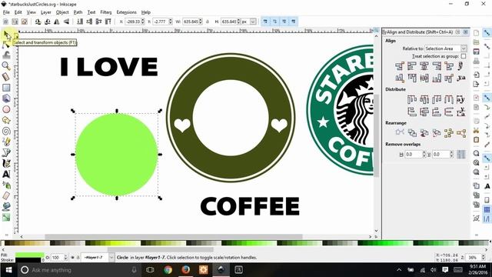Click Align right edges icon
Screen dimensions: 492x277
(x=437, y=66)
